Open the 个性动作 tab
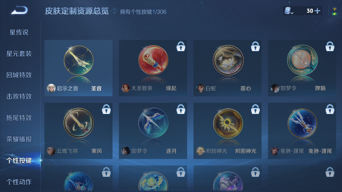 [x=19, y=182]
